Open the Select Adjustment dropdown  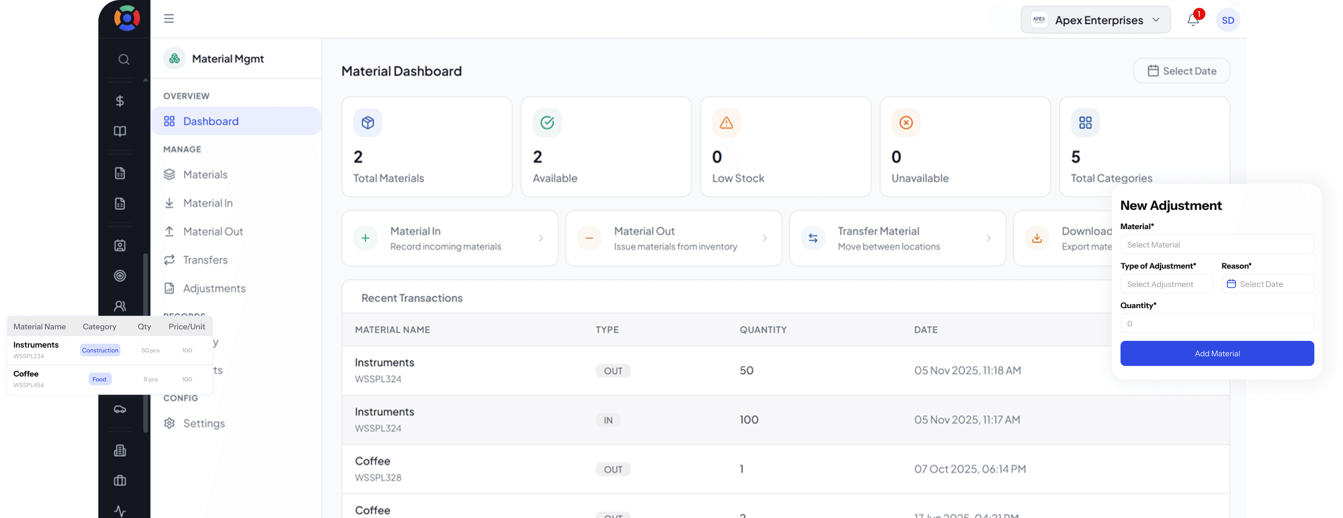tap(1166, 284)
